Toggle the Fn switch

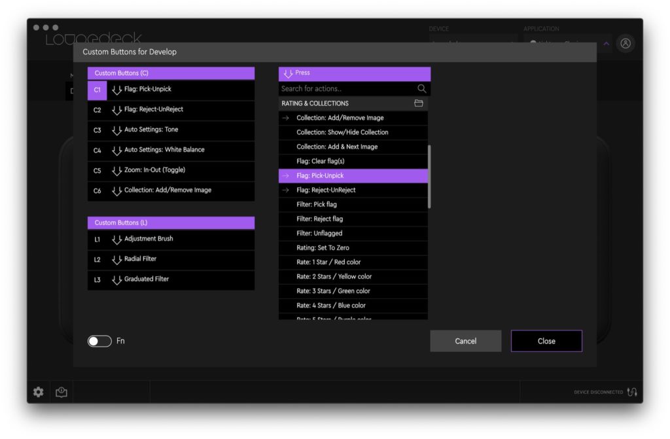[x=99, y=341]
